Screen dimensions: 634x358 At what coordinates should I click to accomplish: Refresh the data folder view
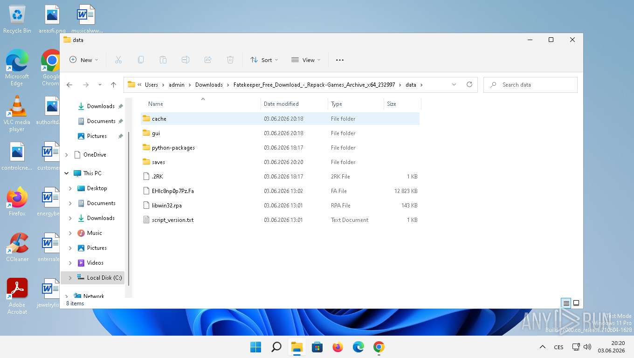(469, 85)
